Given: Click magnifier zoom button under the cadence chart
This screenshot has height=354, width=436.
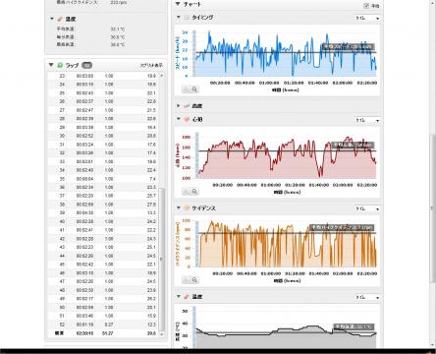Looking at the screenshot, I should [194, 280].
